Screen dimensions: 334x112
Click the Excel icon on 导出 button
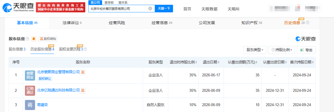[x=302, y=50]
